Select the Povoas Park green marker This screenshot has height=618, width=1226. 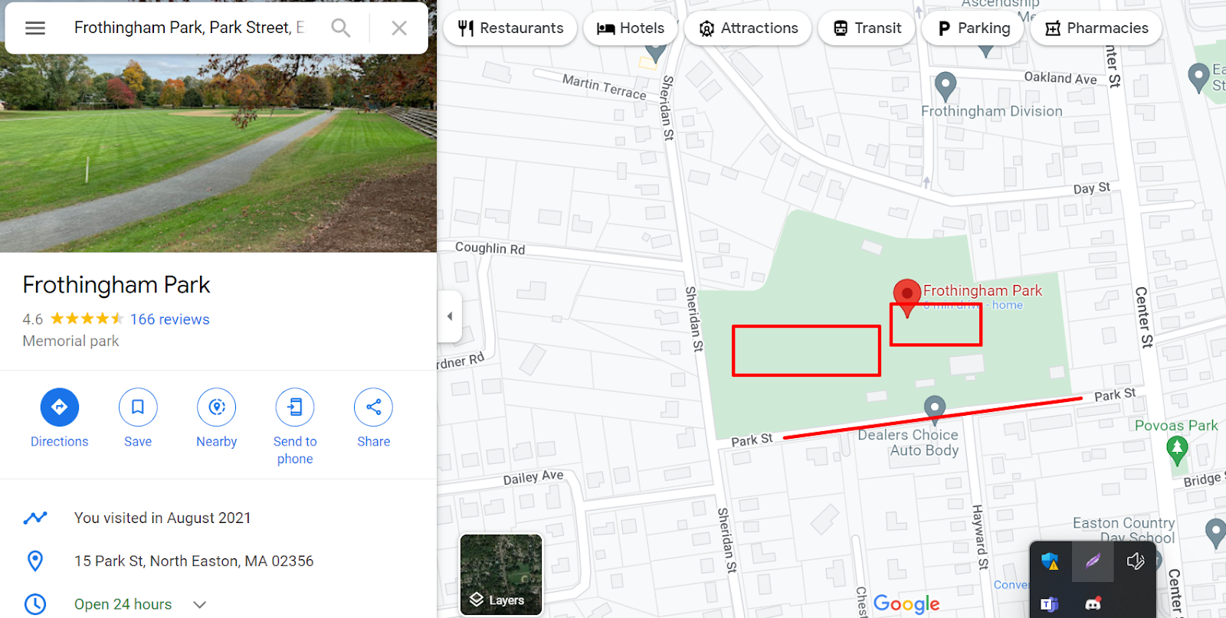click(1177, 449)
